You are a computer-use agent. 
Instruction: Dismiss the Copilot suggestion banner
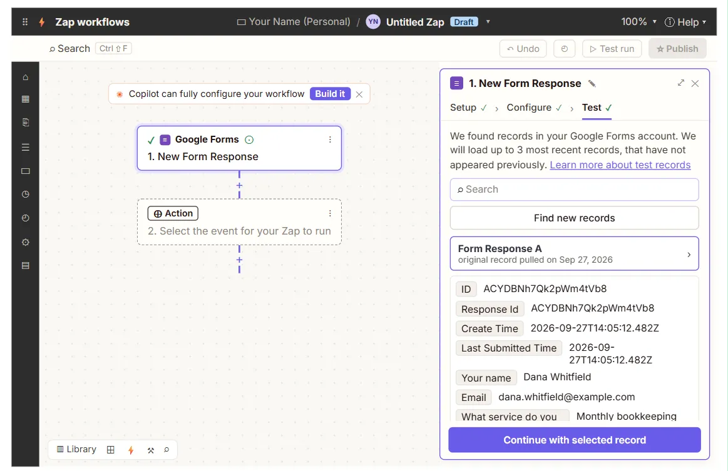coord(359,94)
